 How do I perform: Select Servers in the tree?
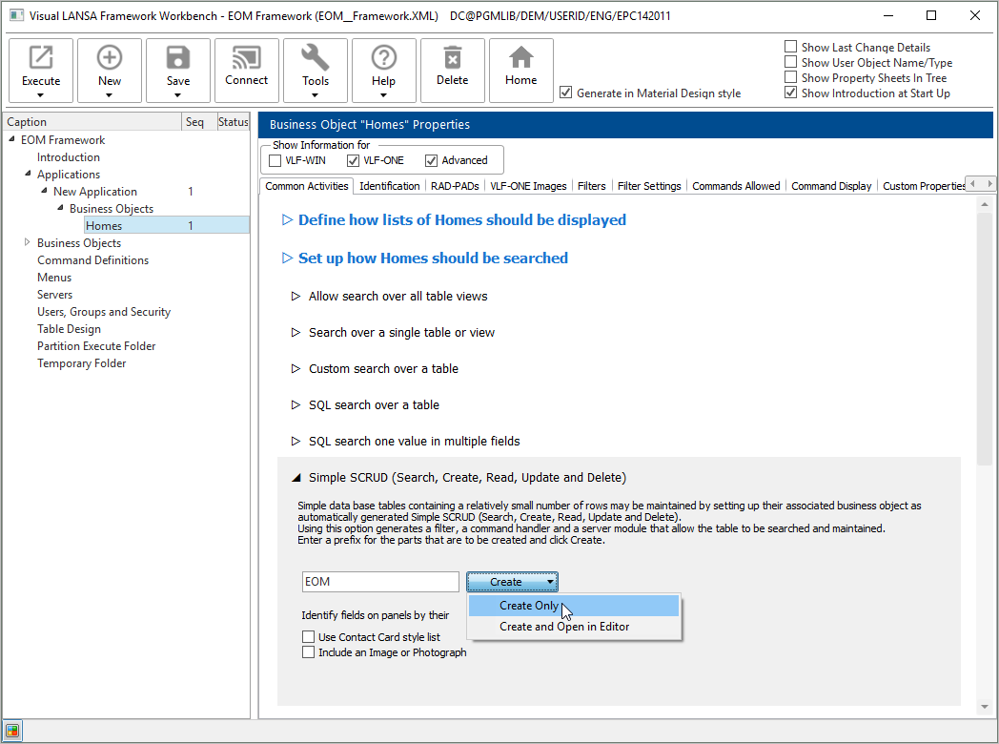tap(54, 295)
